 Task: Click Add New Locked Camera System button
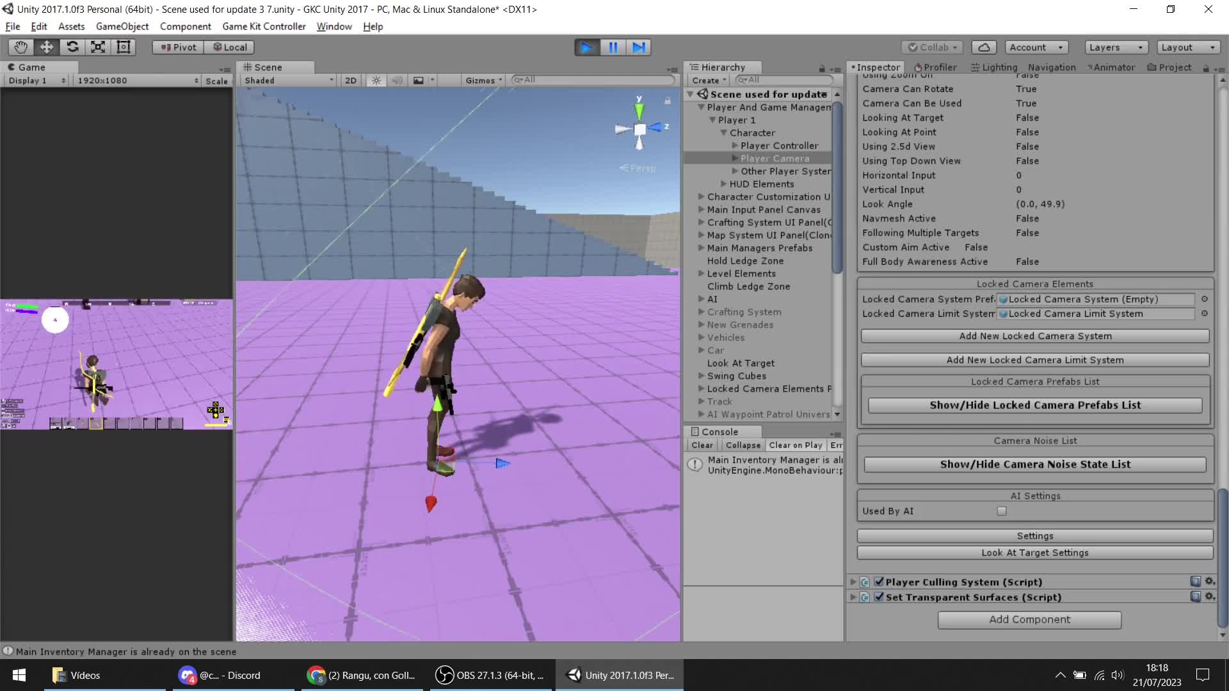tap(1034, 336)
